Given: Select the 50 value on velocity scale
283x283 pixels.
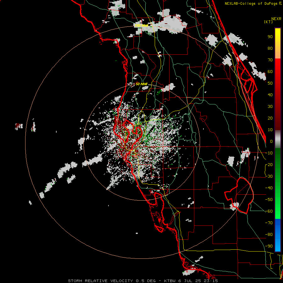Looking at the screenshot, I should [x=270, y=83].
